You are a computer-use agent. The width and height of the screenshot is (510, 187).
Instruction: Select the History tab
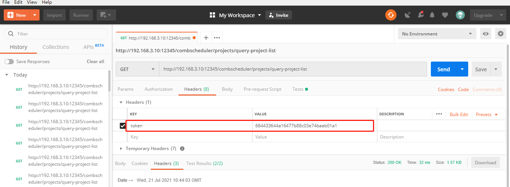[18, 47]
